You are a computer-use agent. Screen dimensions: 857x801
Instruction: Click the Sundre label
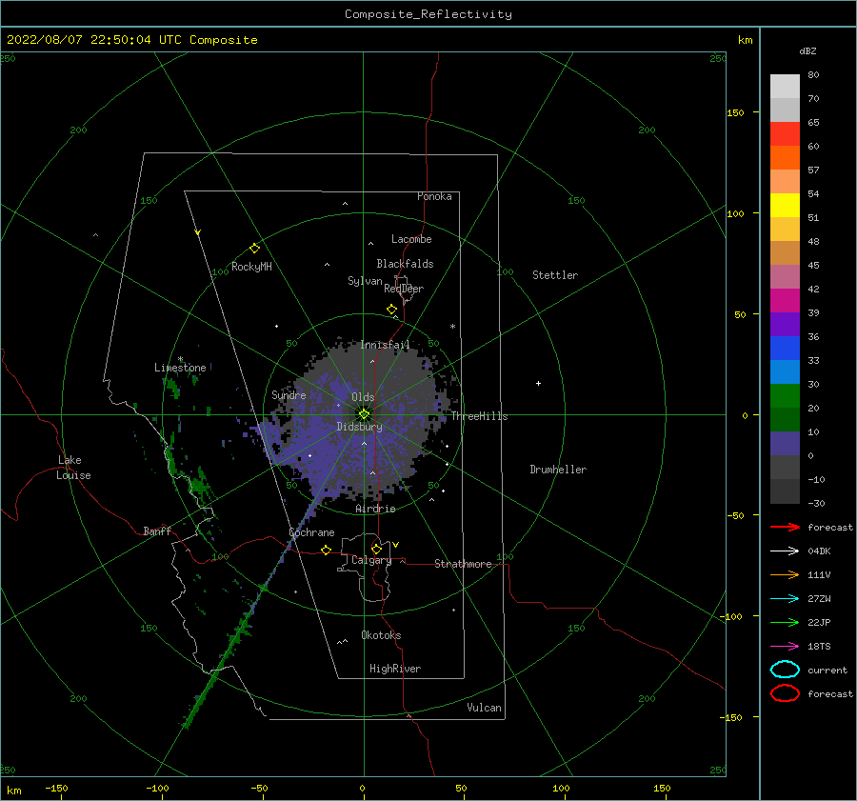click(x=289, y=394)
